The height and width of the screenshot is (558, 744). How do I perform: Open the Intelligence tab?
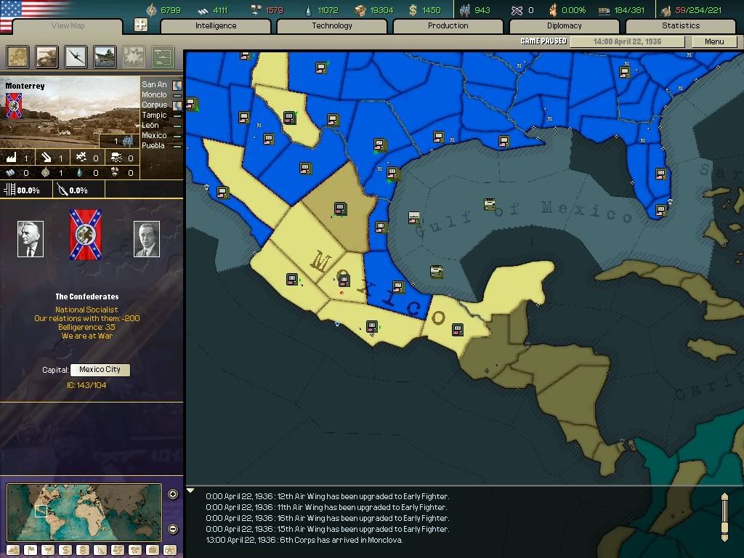[216, 25]
